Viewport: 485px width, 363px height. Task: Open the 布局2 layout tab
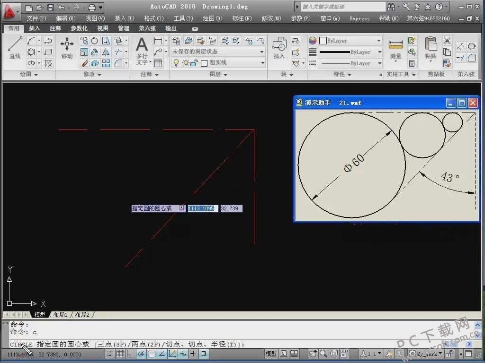[82, 314]
